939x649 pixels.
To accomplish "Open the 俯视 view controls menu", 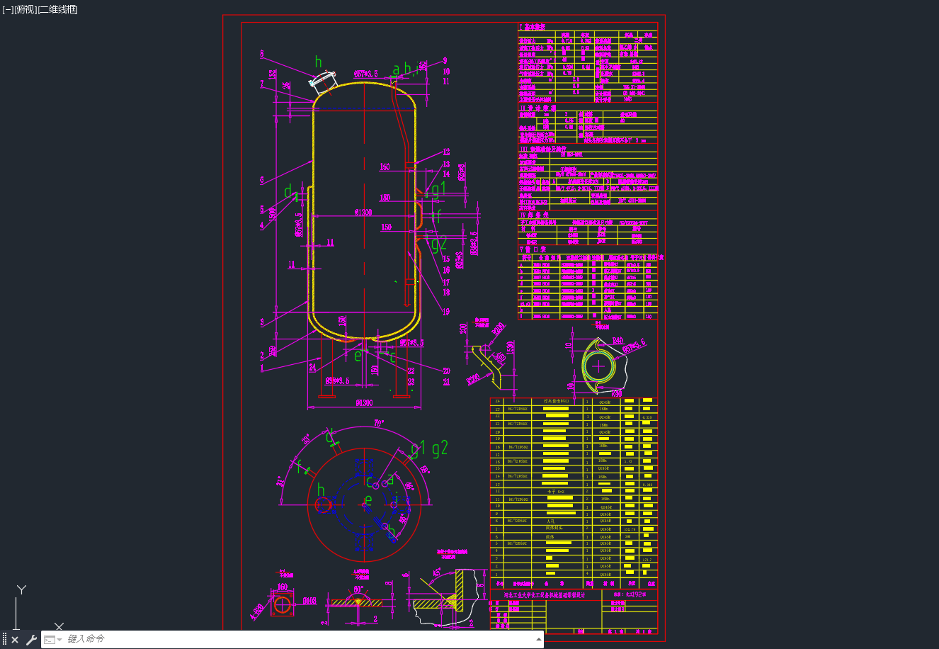I will tap(25, 9).
